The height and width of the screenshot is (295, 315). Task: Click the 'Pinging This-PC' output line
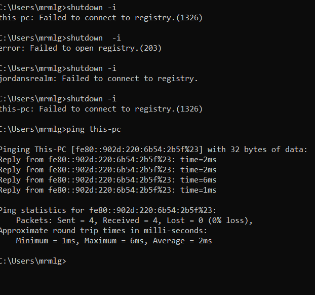tap(153, 150)
